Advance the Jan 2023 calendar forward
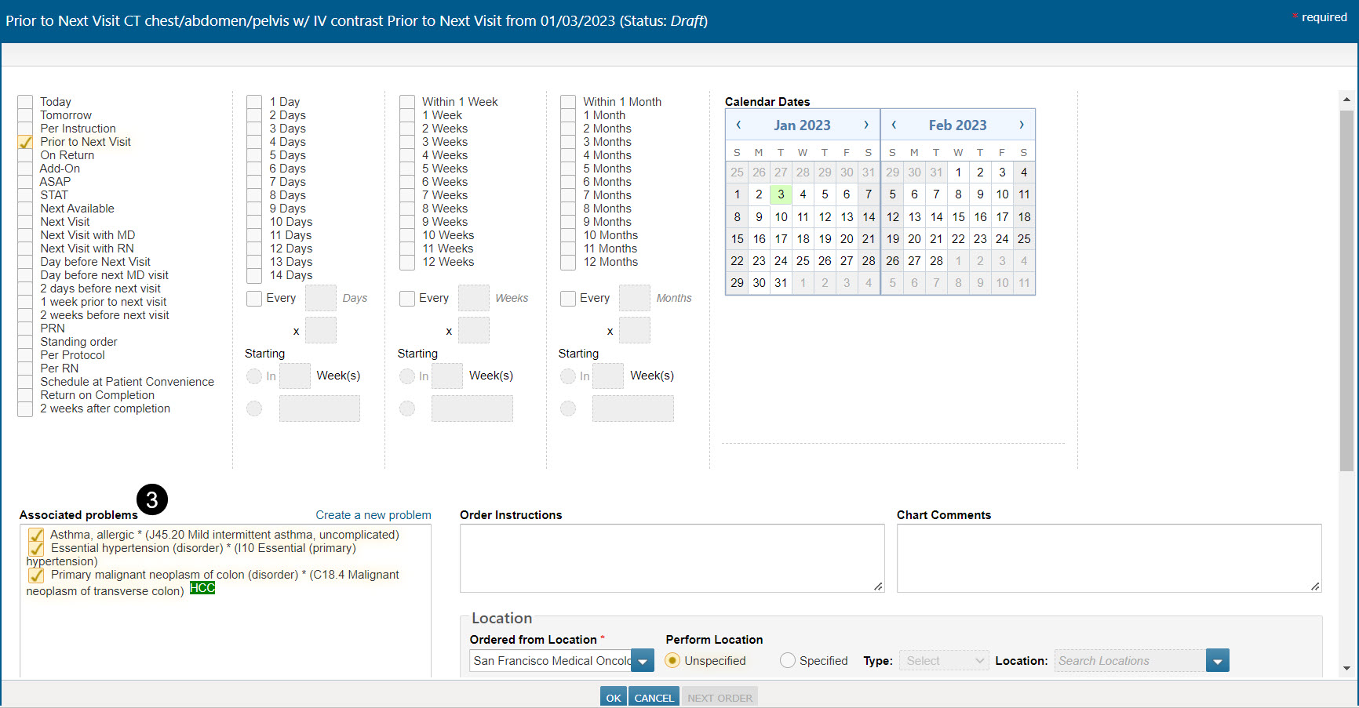Viewport: 1359px width, 708px height. point(866,125)
